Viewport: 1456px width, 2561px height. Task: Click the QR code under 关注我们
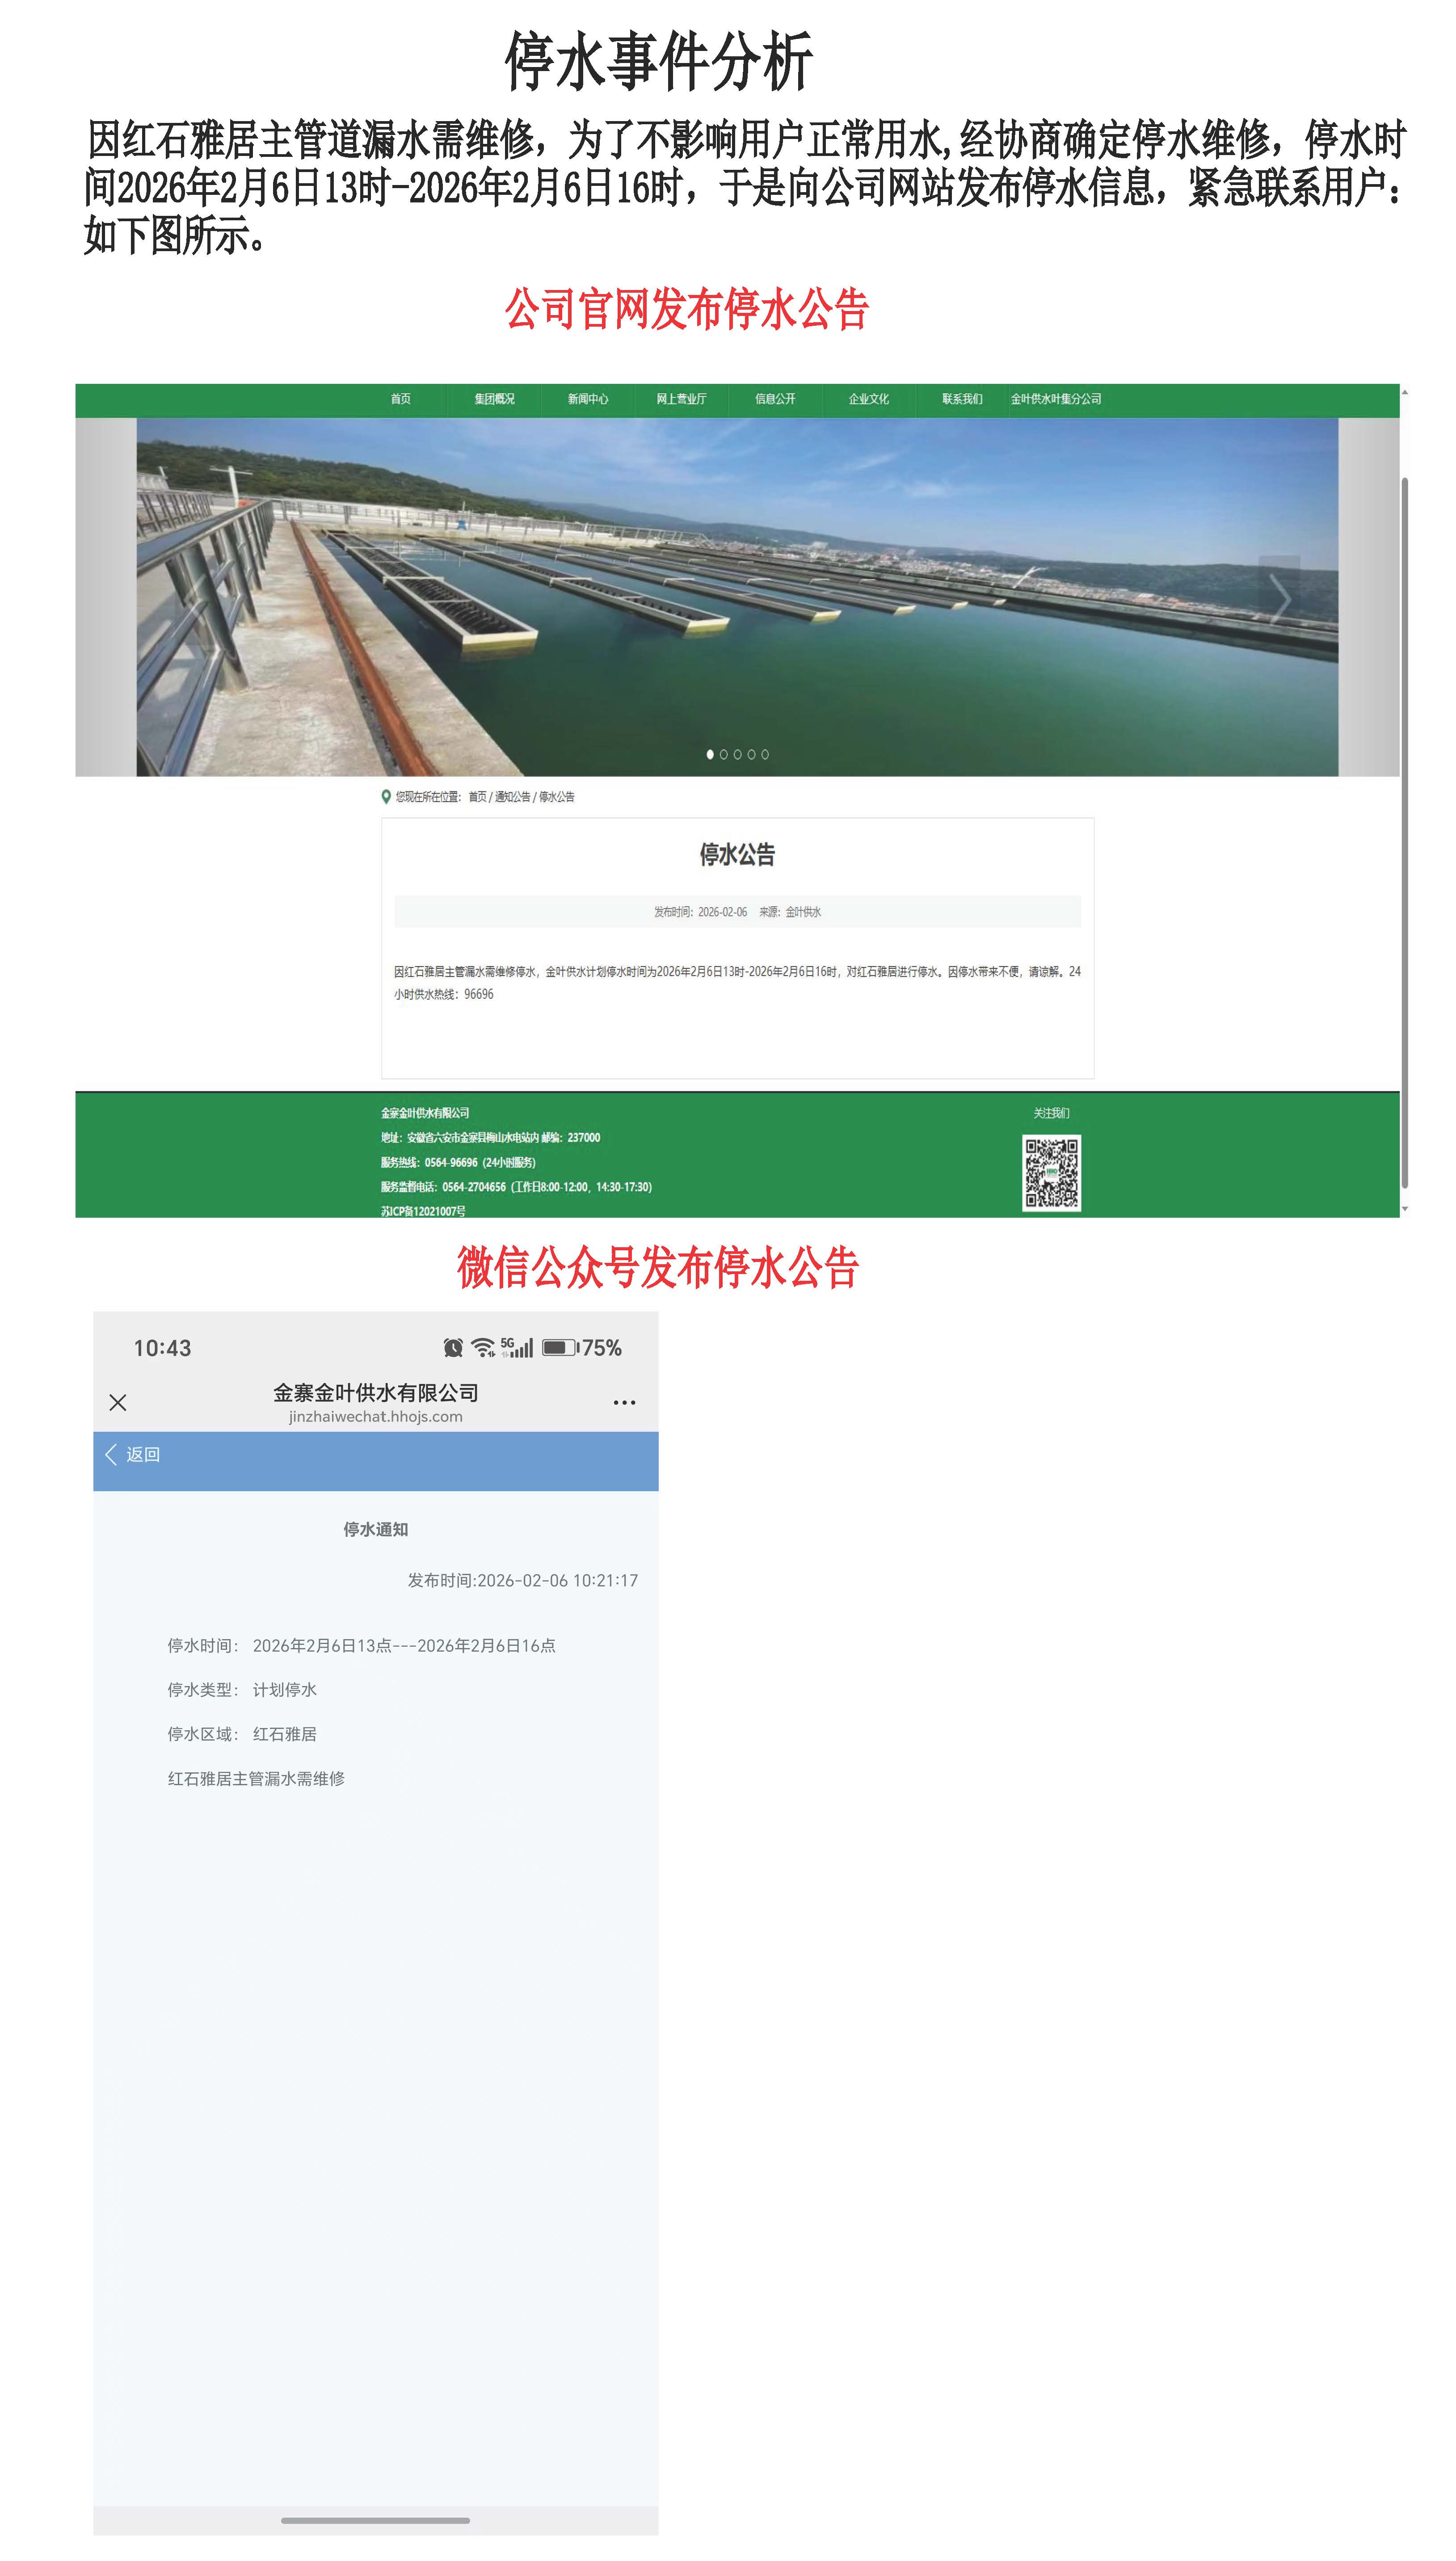pyautogui.click(x=1051, y=1173)
